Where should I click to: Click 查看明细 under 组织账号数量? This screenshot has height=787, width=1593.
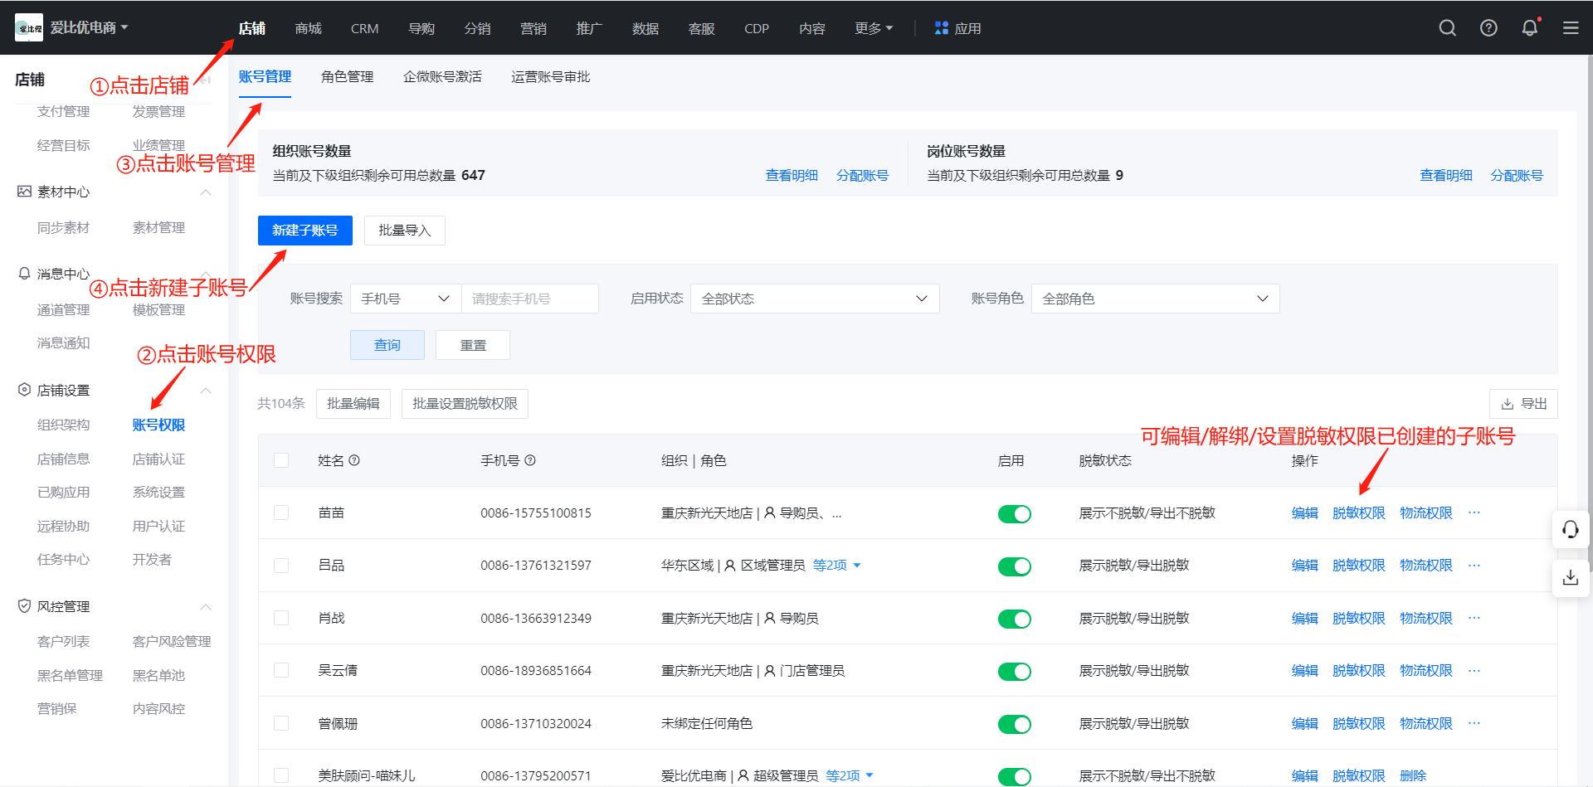792,175
